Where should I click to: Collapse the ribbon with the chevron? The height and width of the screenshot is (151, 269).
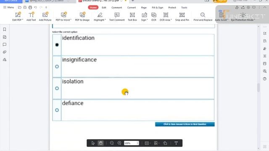coord(265,8)
